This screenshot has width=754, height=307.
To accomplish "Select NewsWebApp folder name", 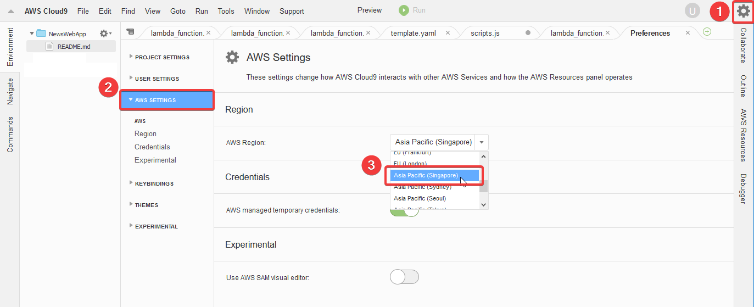I will (67, 34).
